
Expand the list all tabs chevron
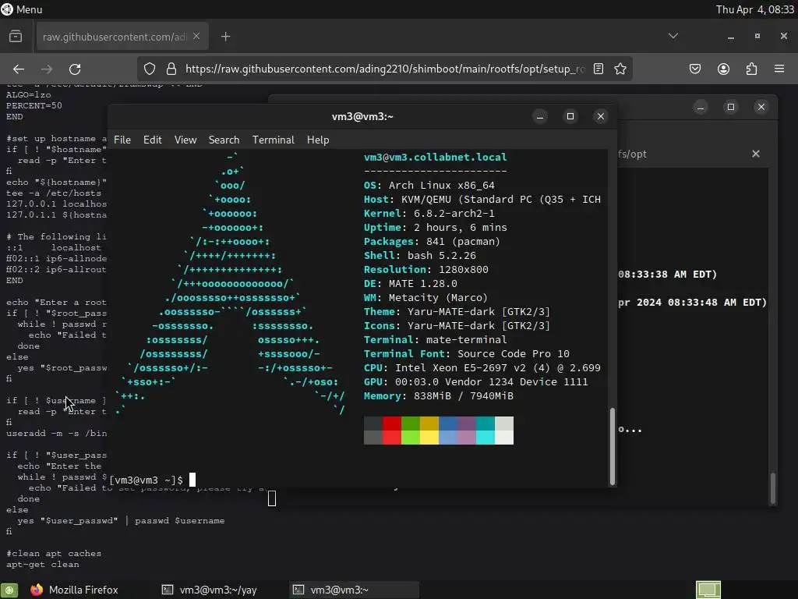(x=673, y=36)
